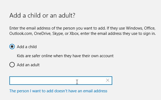The height and width of the screenshot is (100, 161).
Task: Click the 'Enter the email address' instruction paragraph
Action: click(x=83, y=31)
